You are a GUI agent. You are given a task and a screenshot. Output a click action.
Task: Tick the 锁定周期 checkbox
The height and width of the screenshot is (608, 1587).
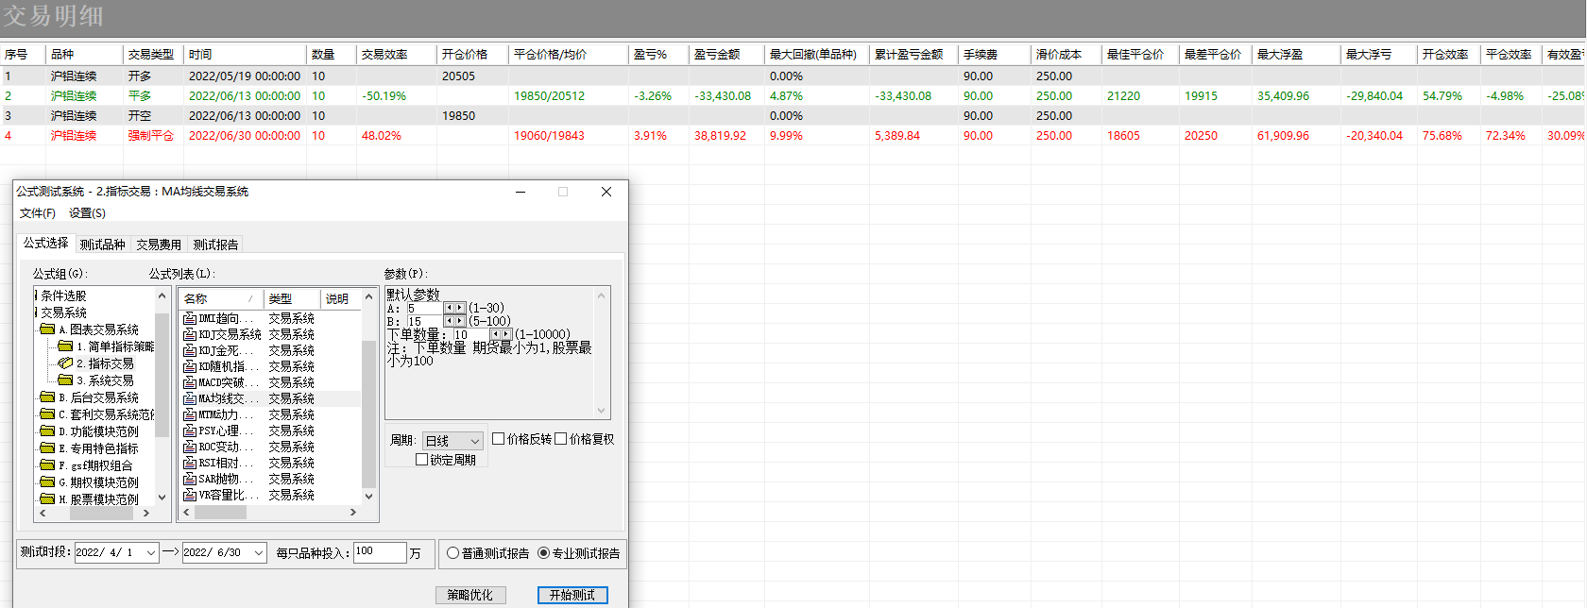[422, 460]
